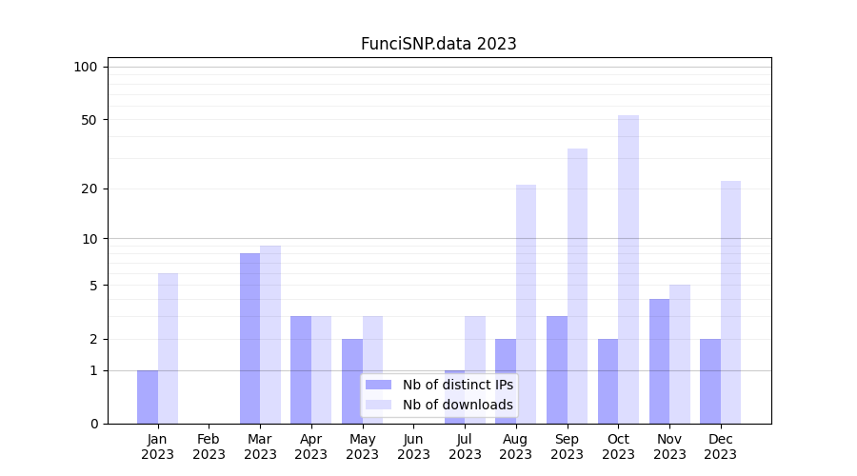
Task: Select the 'Nb of downloads' legend label
Action: tap(457, 405)
